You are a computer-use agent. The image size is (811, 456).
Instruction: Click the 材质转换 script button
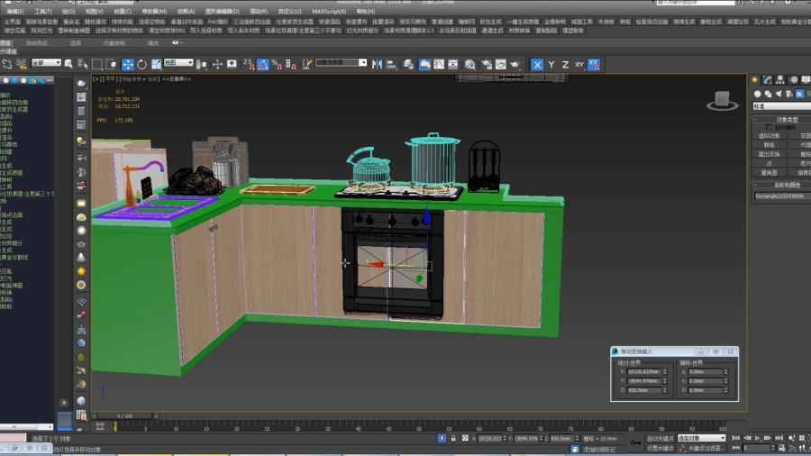click(x=519, y=31)
